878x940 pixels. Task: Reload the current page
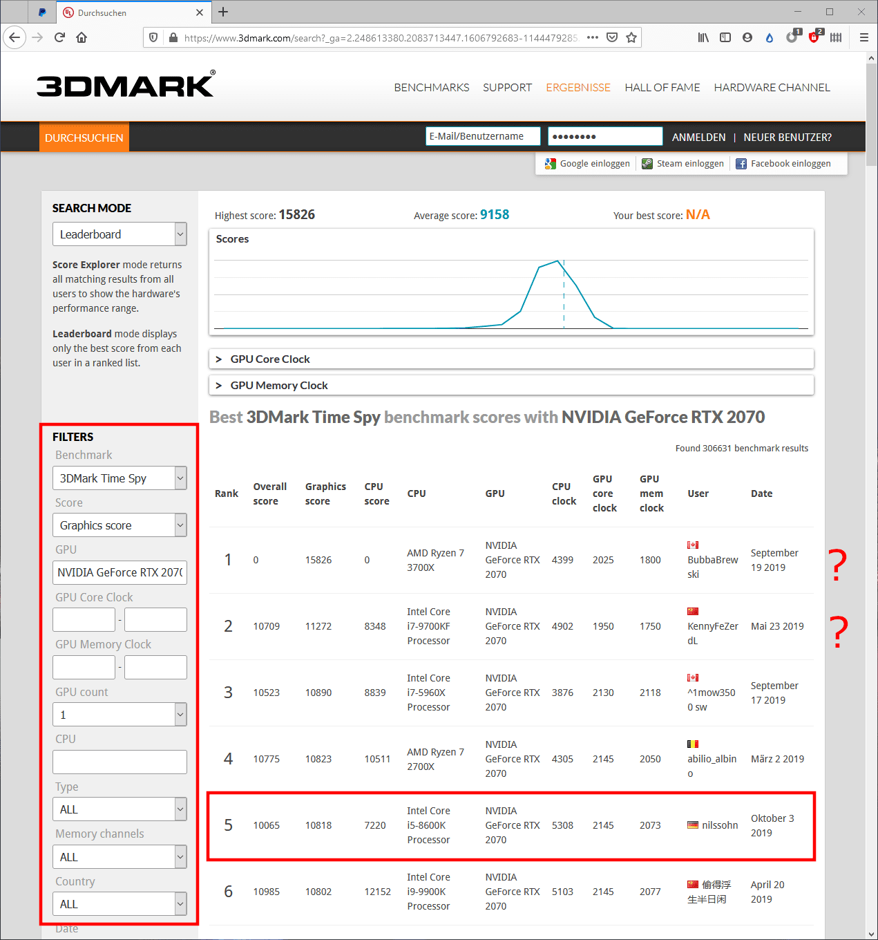tap(59, 37)
